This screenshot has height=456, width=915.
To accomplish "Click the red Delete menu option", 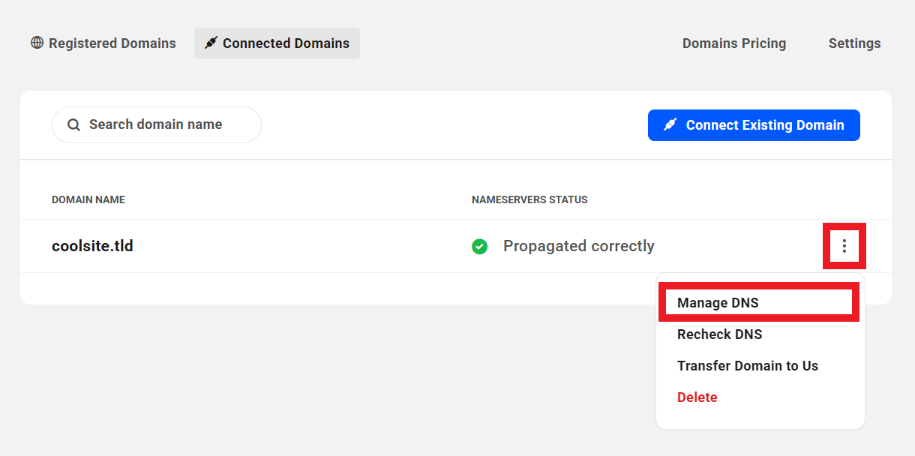I will pos(697,397).
